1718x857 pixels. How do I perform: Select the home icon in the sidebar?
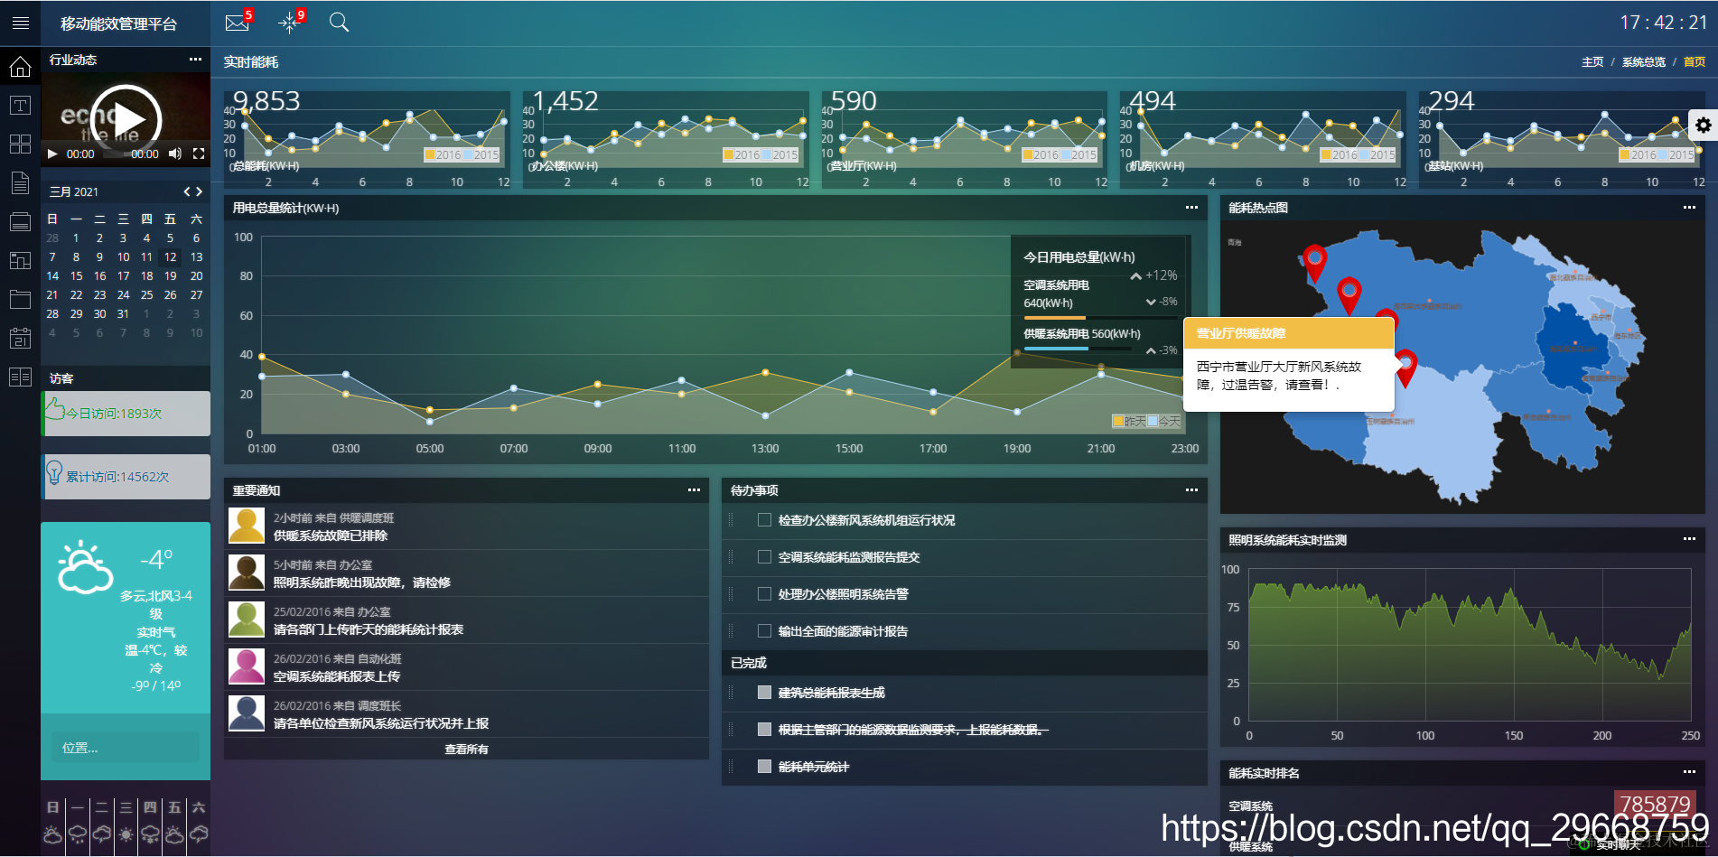click(20, 66)
